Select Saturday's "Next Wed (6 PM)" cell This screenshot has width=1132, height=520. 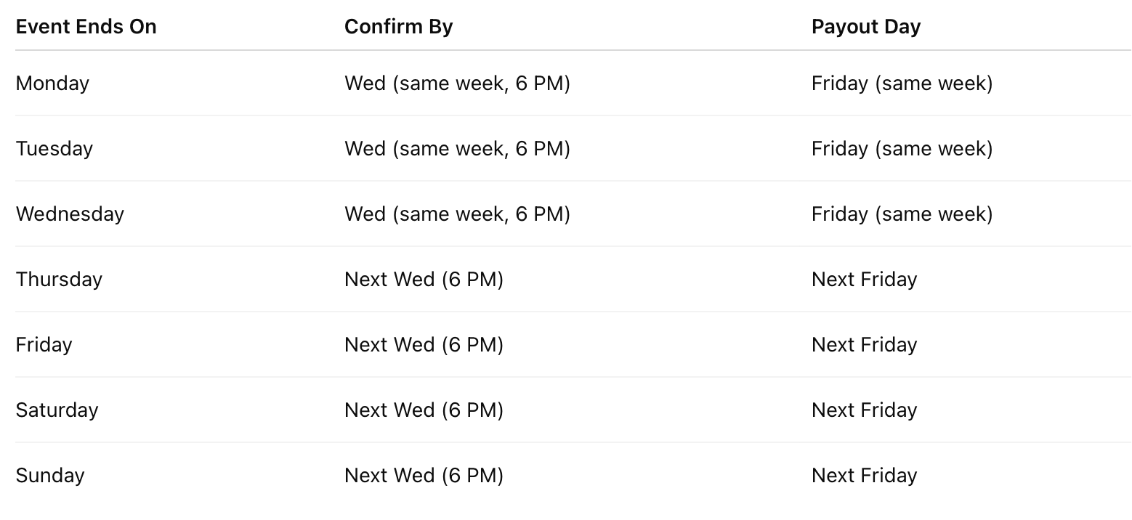424,410
